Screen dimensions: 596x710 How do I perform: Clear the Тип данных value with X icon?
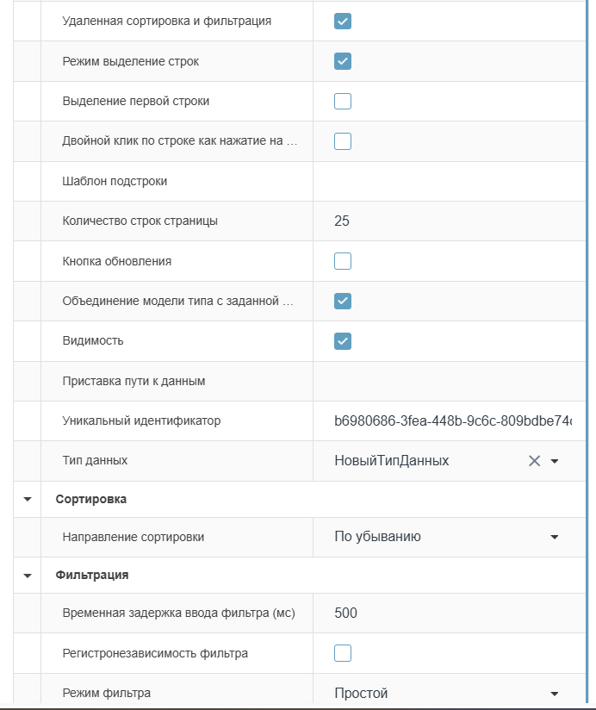(x=534, y=461)
